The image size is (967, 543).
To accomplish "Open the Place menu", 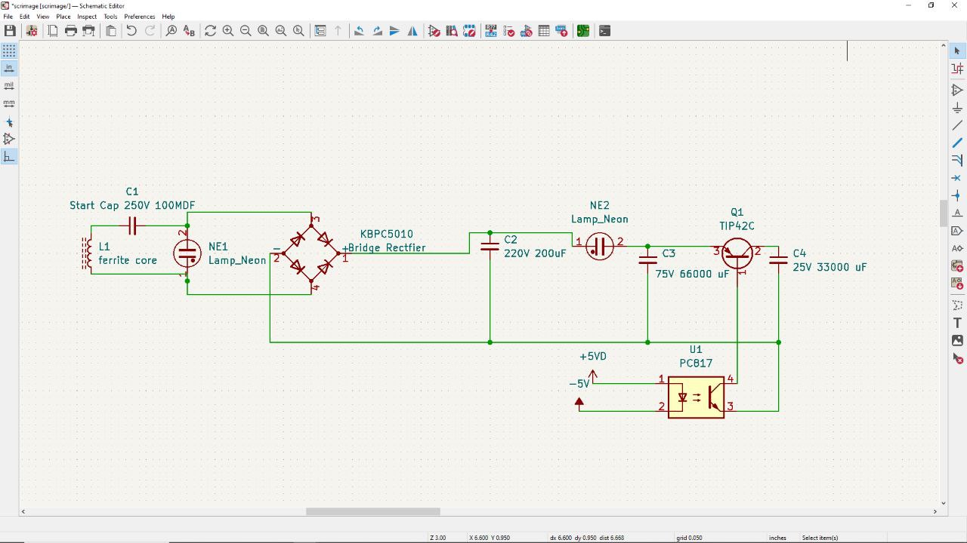I will point(63,17).
